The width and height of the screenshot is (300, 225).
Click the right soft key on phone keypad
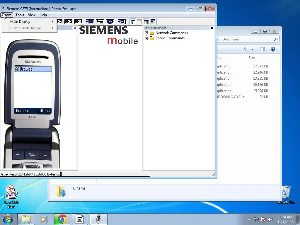[x=45, y=155]
